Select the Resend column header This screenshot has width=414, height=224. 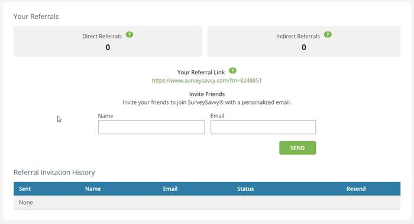[356, 189]
